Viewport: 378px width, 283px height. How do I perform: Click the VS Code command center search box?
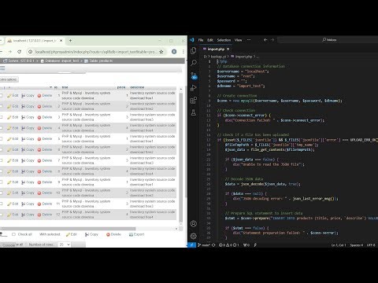point(328,40)
